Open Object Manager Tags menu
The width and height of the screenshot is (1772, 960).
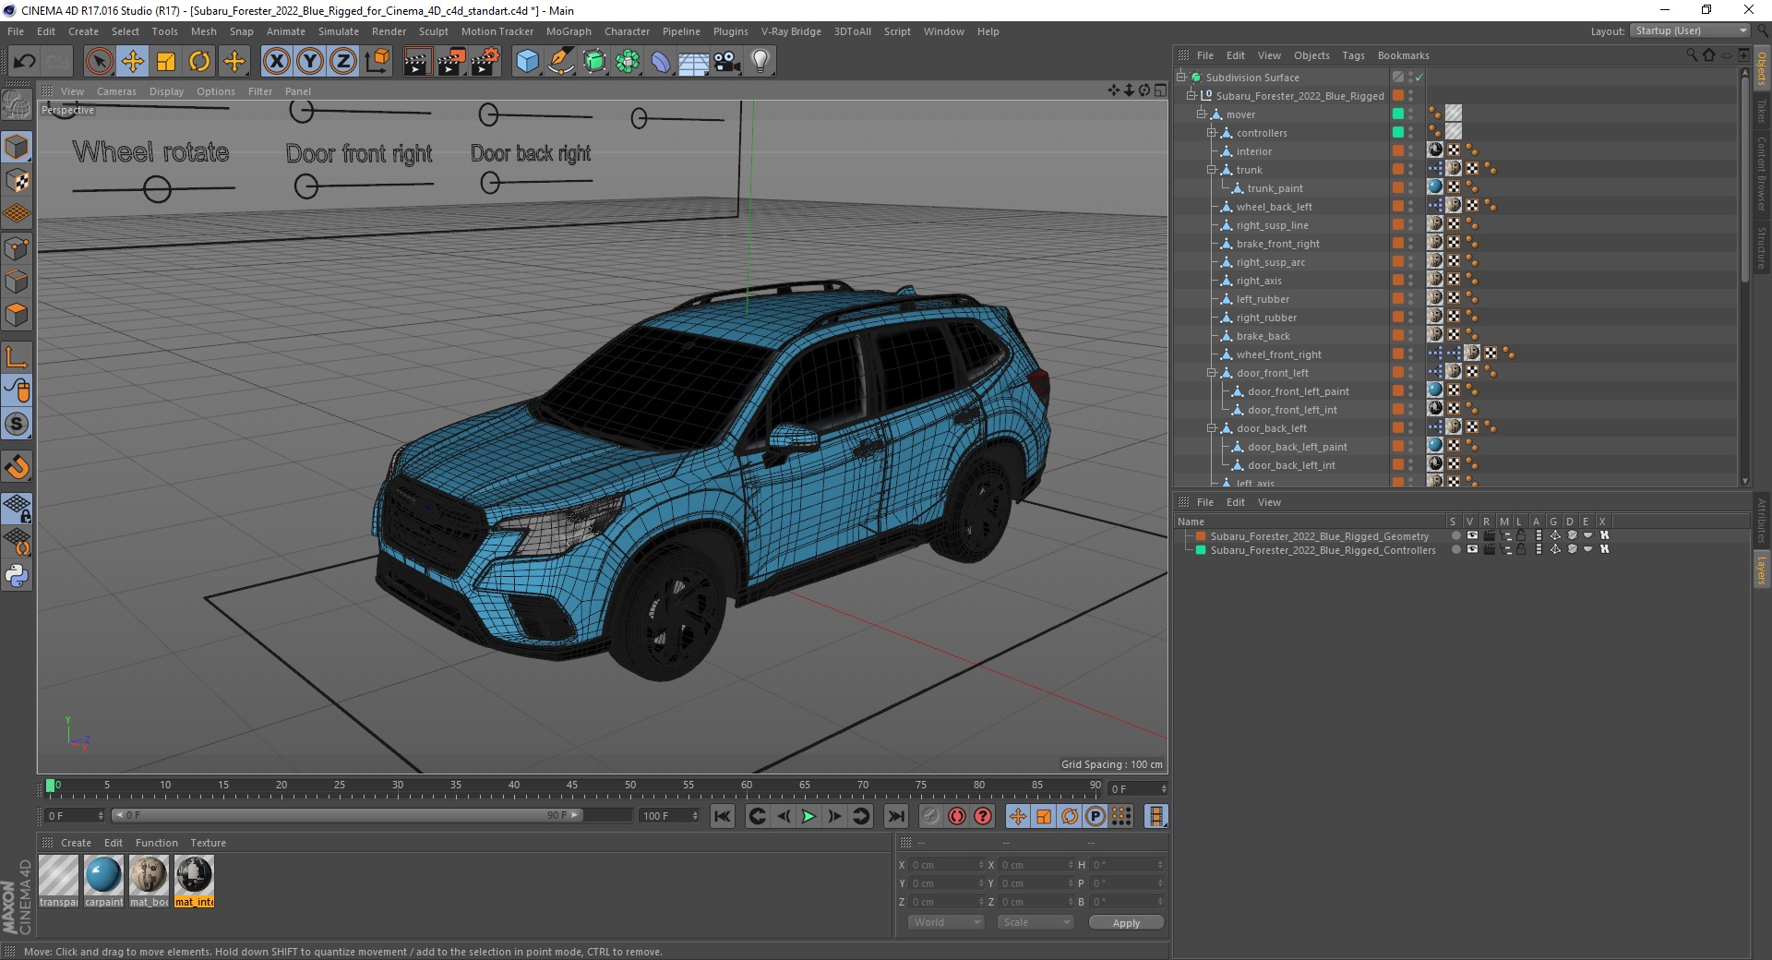(1353, 55)
